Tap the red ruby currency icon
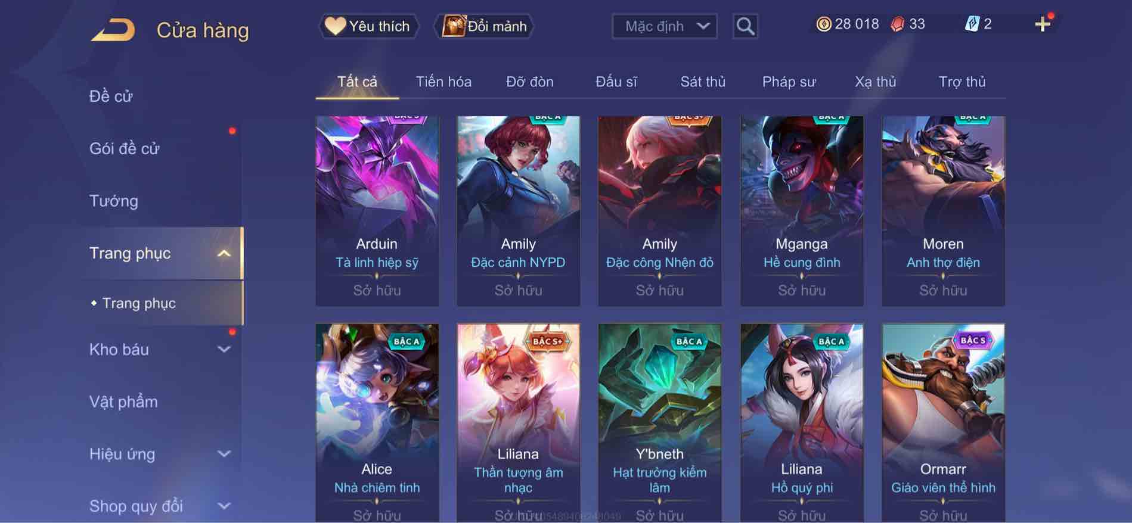This screenshot has width=1132, height=523. tap(897, 24)
